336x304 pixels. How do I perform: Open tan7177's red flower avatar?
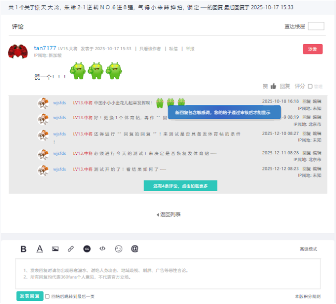(x=18, y=51)
